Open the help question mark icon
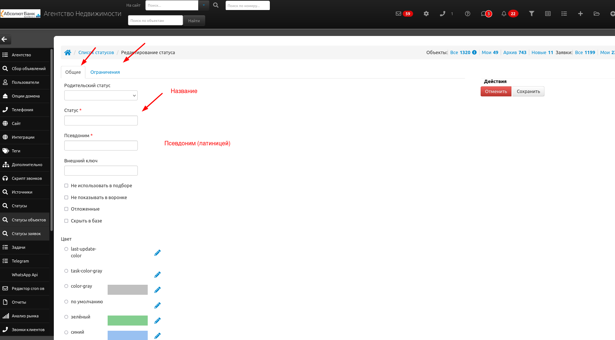This screenshot has height=340, width=615. [x=468, y=14]
